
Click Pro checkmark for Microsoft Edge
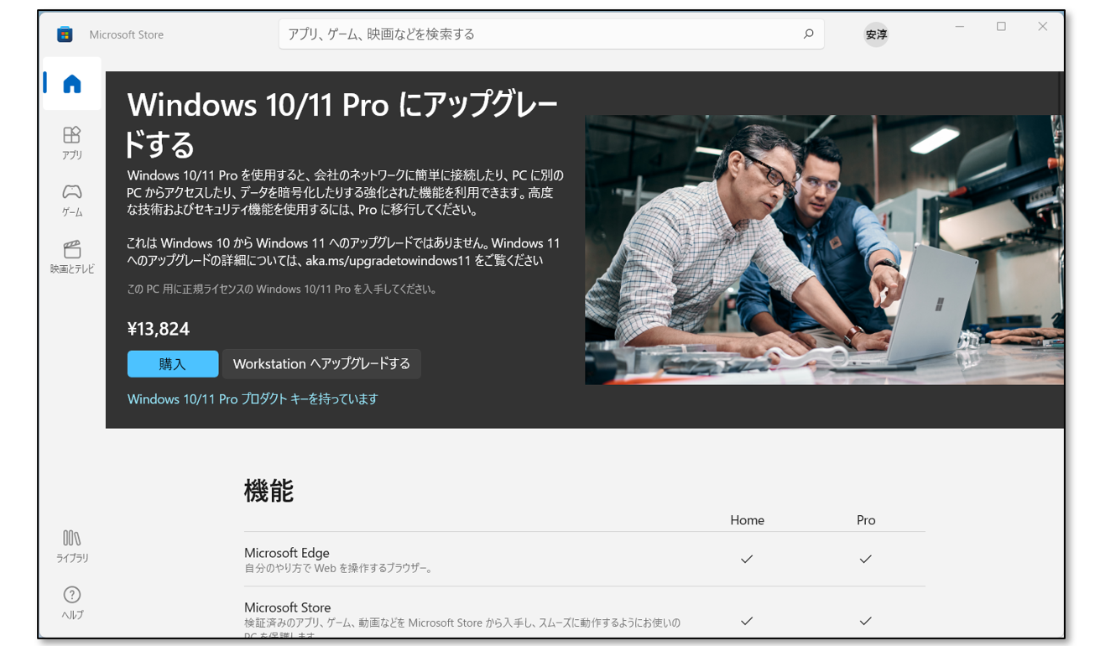tap(866, 559)
